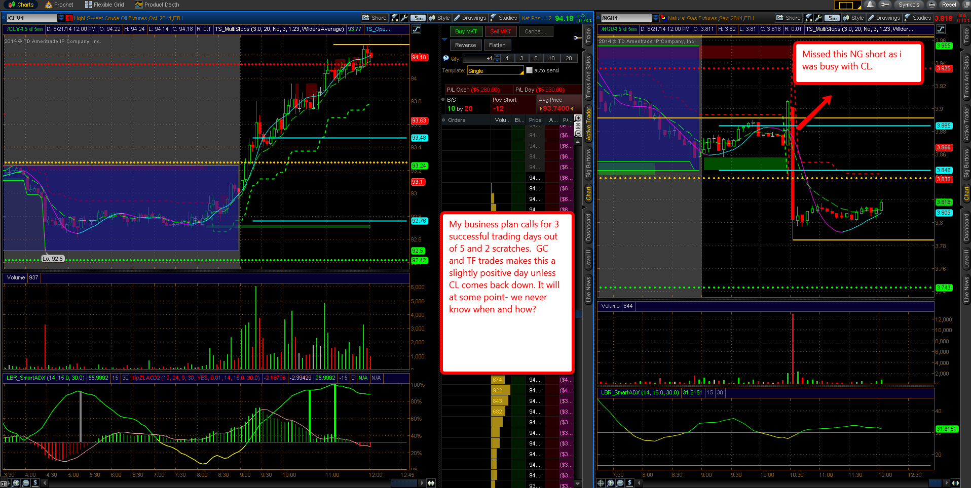Change the CL chart 5m timeframe
Viewport: 971px width, 488px height.
pyautogui.click(x=418, y=18)
